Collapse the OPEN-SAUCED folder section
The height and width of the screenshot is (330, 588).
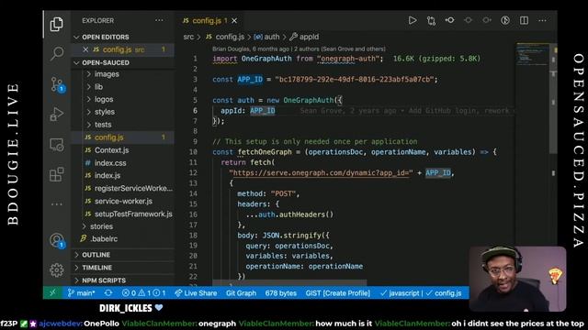pyautogui.click(x=106, y=62)
